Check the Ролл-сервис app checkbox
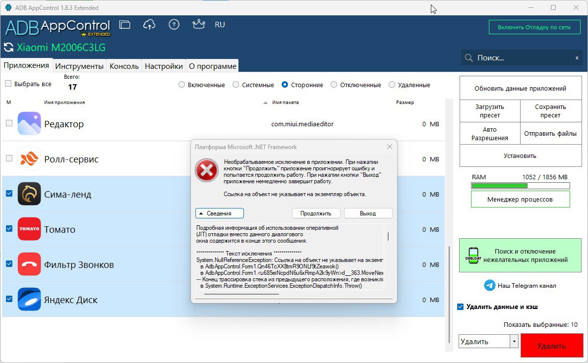 pos(9,158)
